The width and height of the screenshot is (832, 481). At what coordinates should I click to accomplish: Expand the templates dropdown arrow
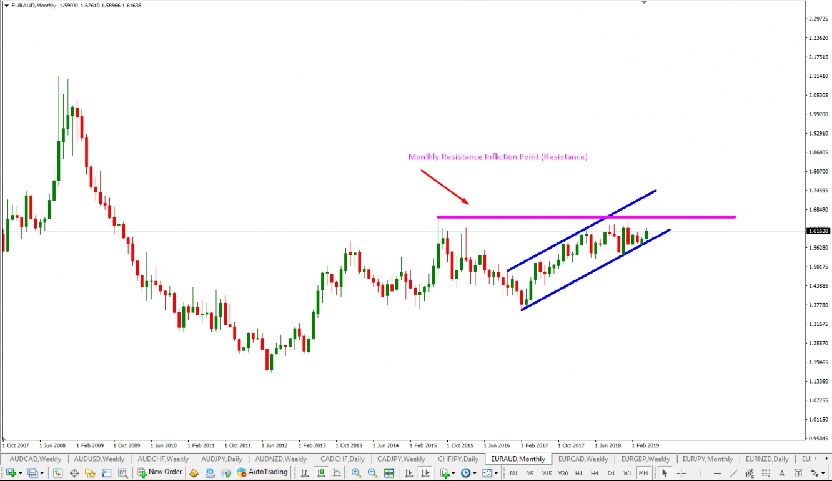tap(496, 473)
